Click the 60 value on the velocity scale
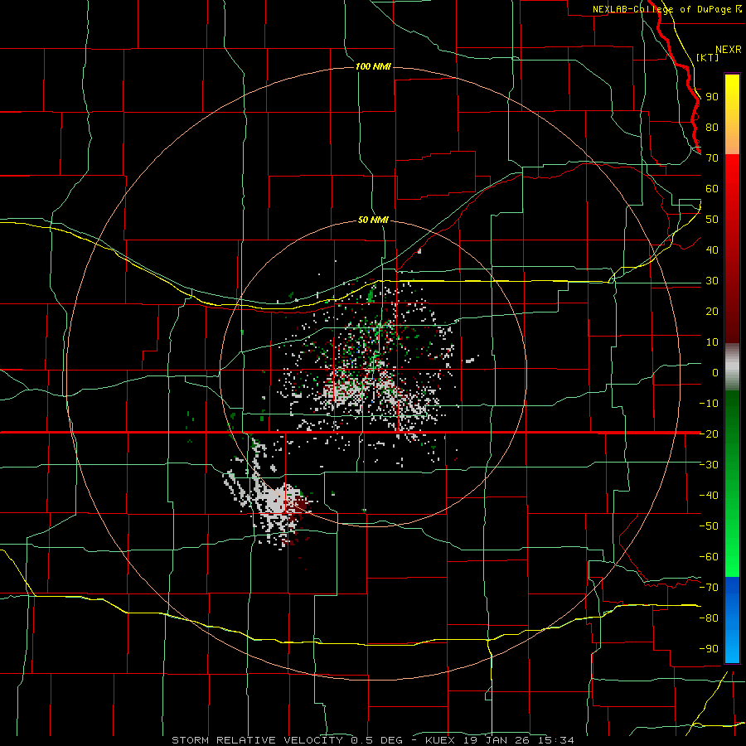Viewport: 746px width, 746px height. [x=712, y=189]
